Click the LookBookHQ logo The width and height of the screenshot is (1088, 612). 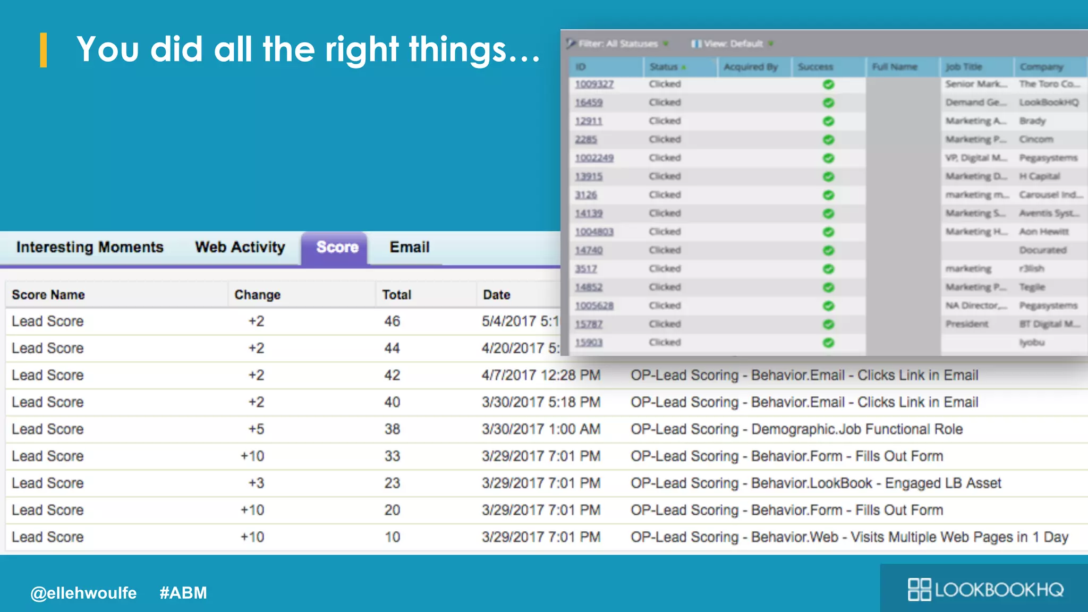pyautogui.click(x=985, y=589)
